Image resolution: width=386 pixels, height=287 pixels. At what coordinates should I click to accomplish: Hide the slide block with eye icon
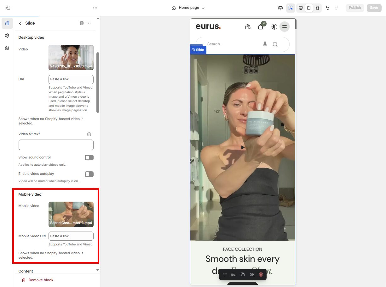252,274
